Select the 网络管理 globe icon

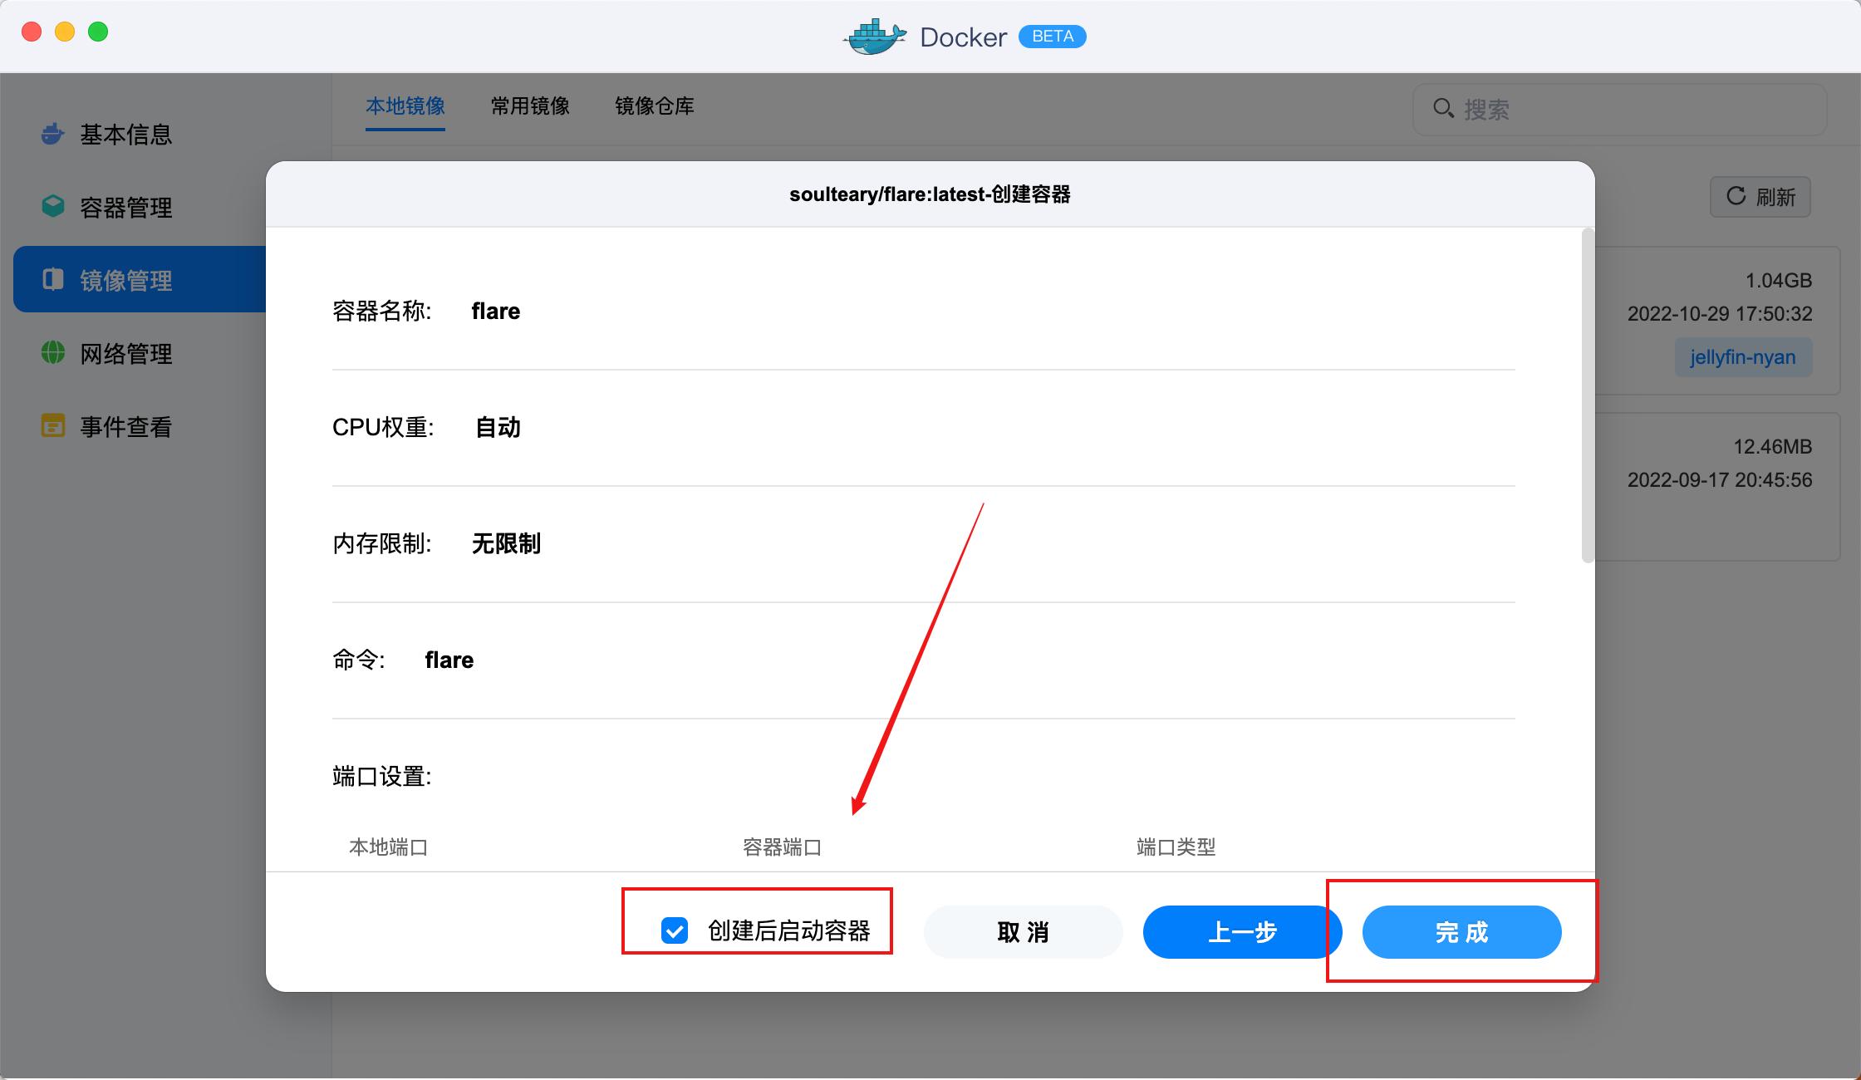point(52,353)
